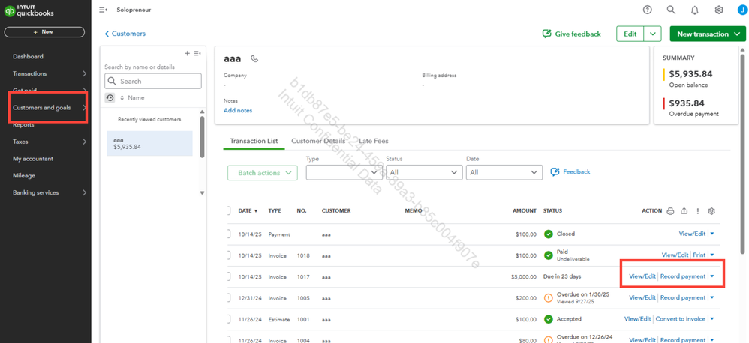Check the Payment row checkbox
This screenshot has height=343, width=749.
click(x=227, y=234)
